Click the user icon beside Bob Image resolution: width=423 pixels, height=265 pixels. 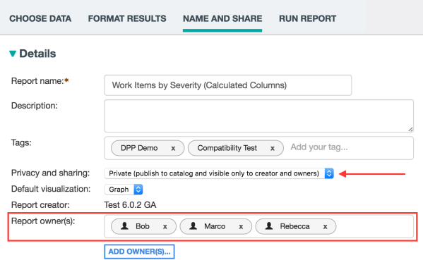[124, 226]
